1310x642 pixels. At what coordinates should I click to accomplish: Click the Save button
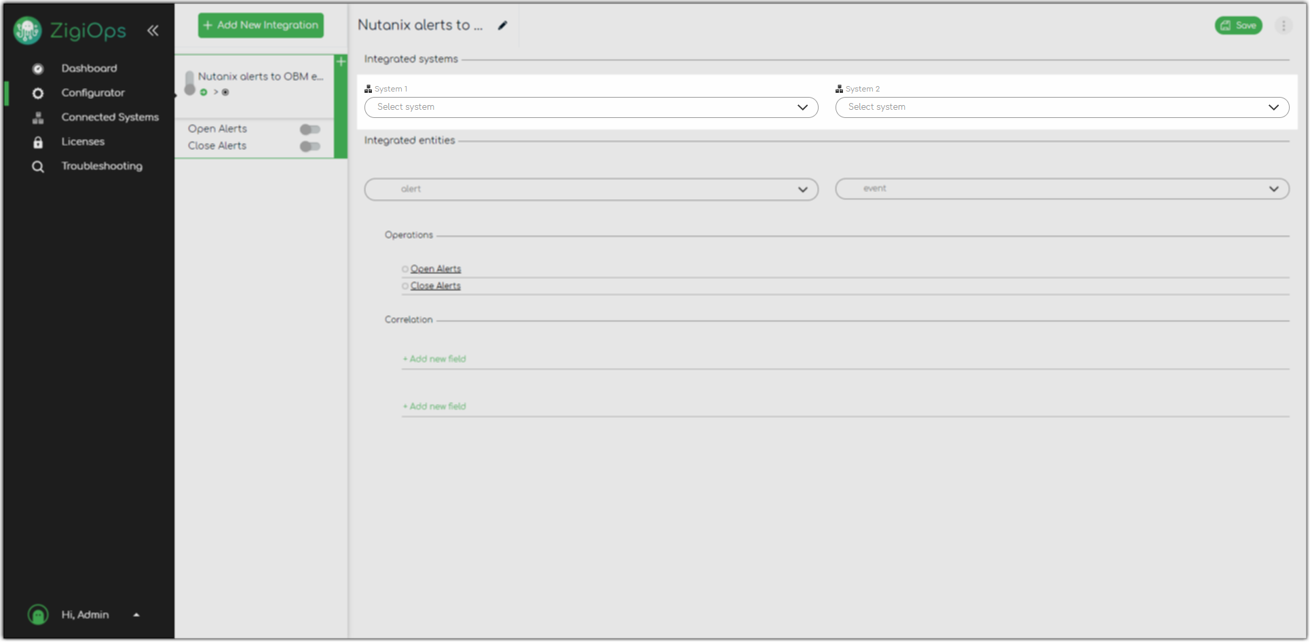pos(1239,26)
